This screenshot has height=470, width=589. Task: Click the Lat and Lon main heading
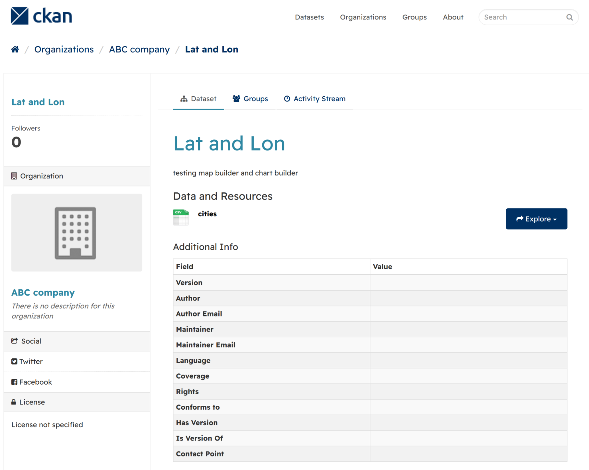(229, 144)
